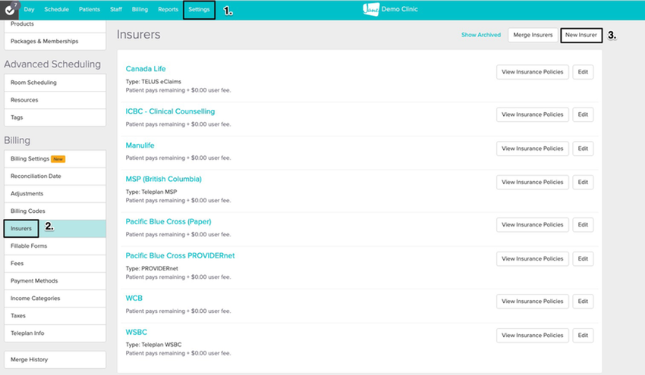
Task: Open Room Scheduling settings
Action: pyautogui.click(x=55, y=83)
